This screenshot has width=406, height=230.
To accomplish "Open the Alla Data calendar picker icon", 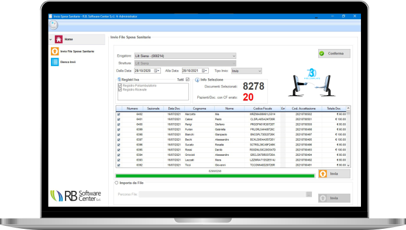I will pos(205,71).
